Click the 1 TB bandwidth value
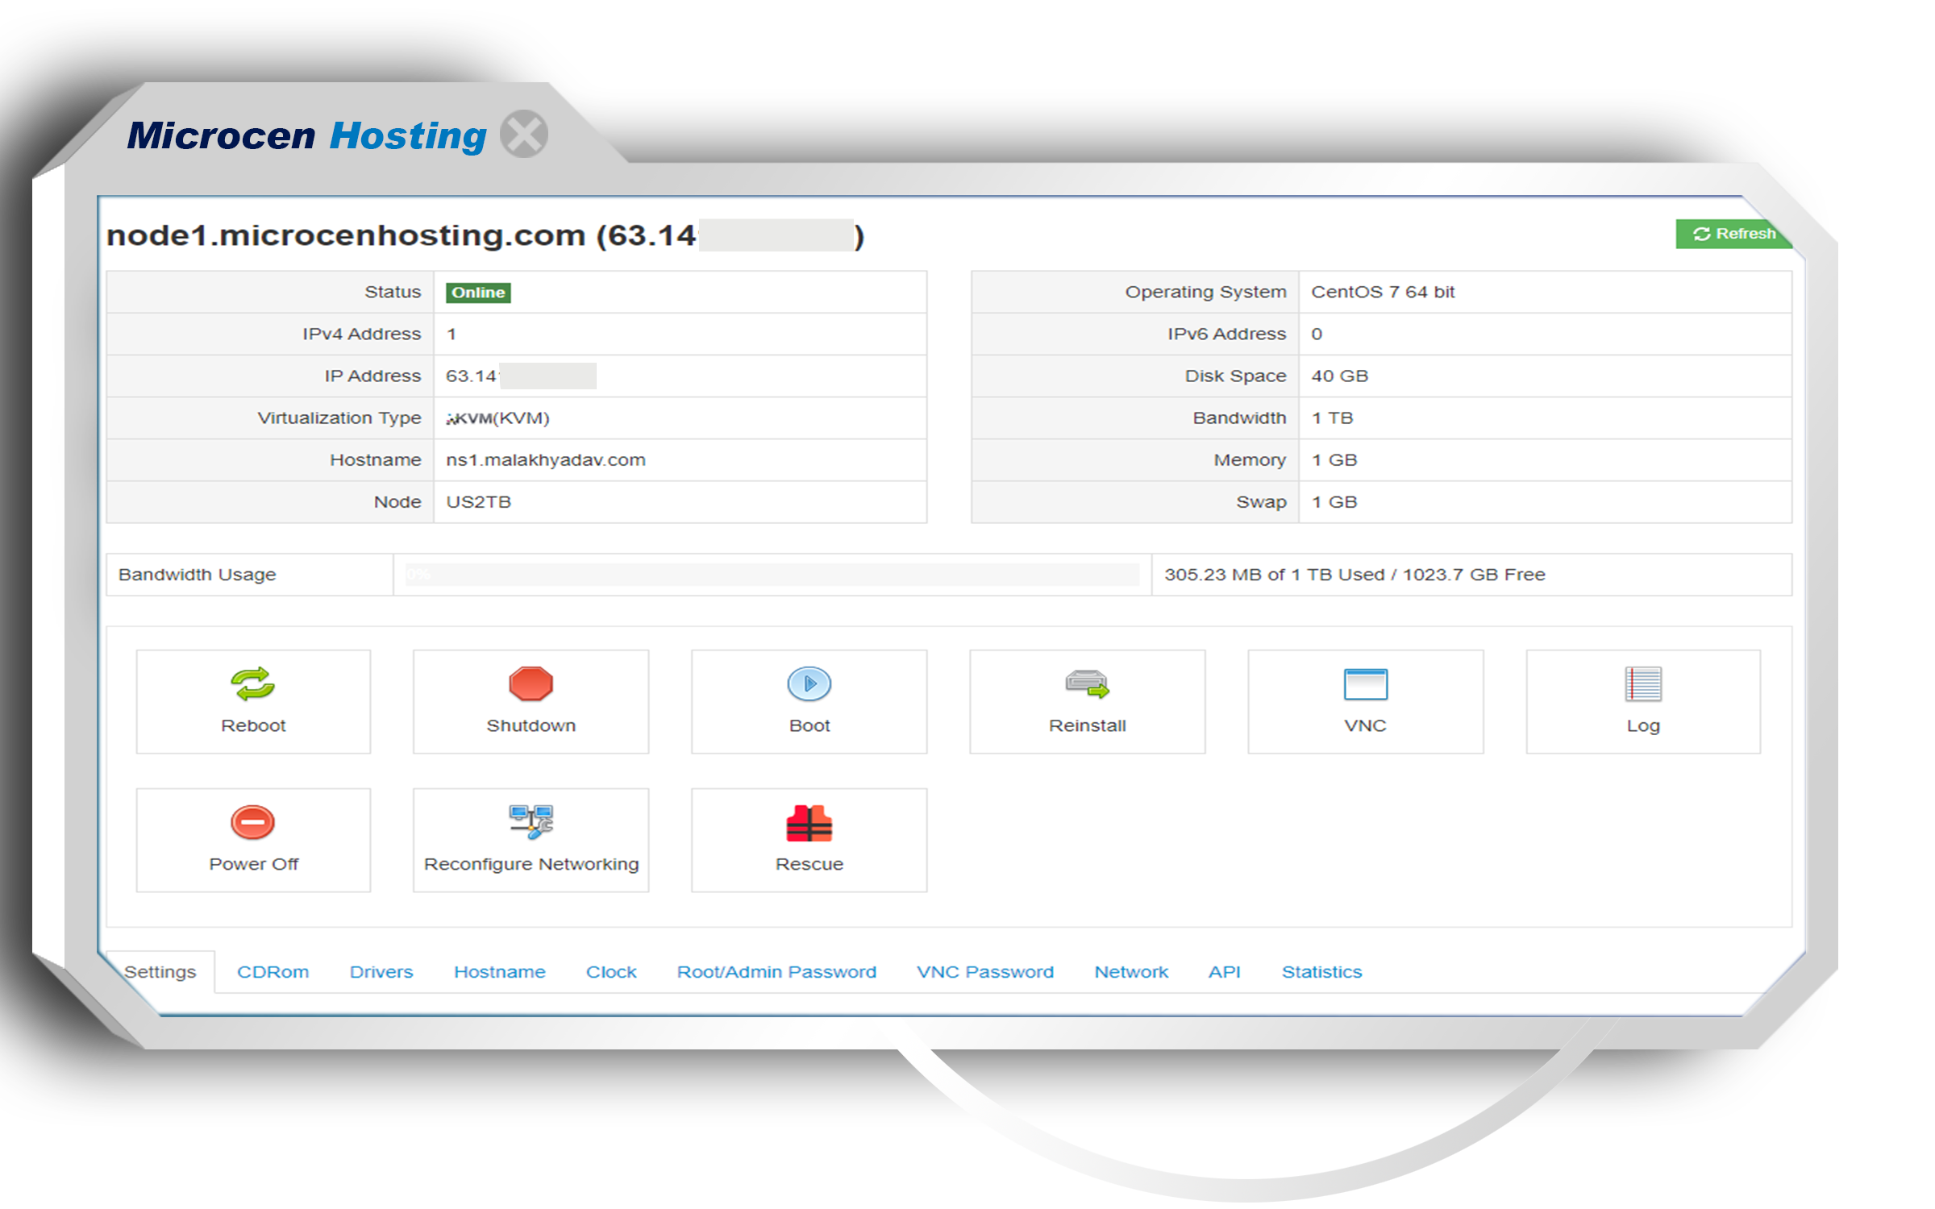 point(1332,418)
